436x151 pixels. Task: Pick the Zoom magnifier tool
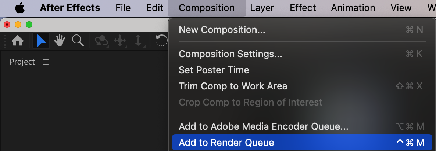click(78, 41)
